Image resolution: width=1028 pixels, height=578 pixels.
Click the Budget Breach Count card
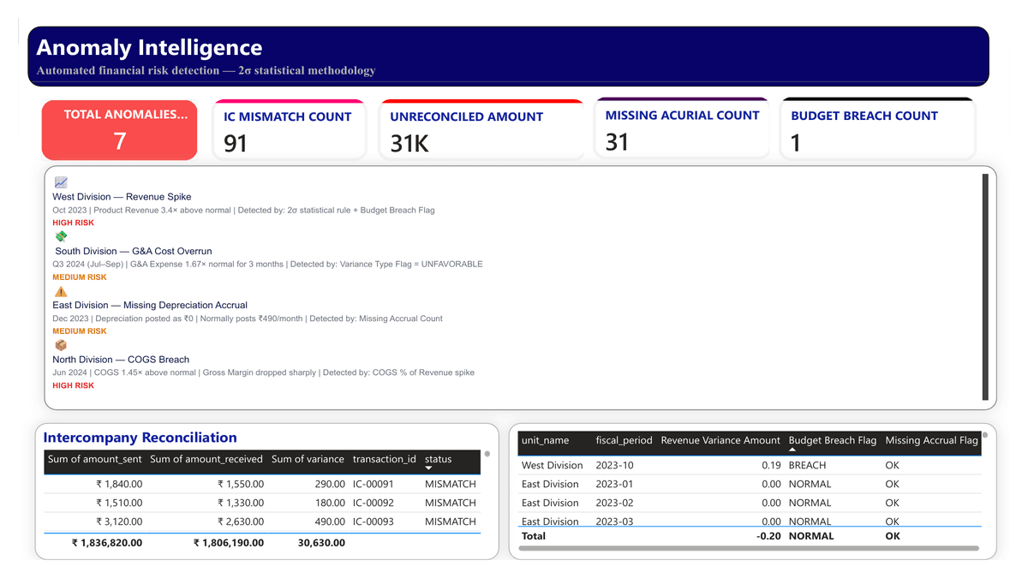coord(878,128)
